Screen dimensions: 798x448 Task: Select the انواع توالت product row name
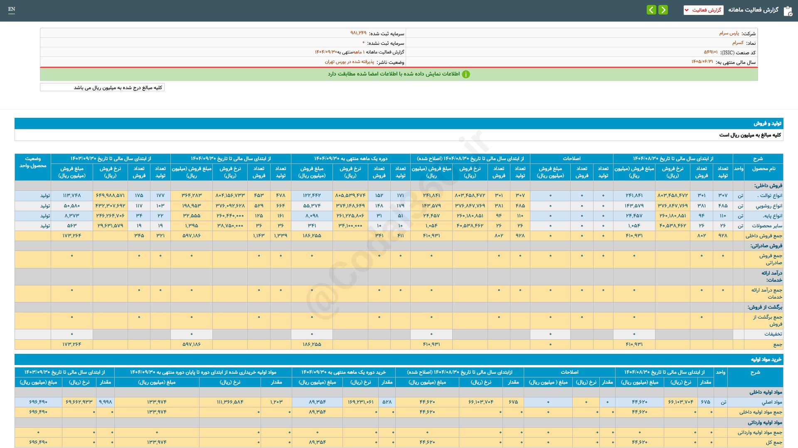pyautogui.click(x=769, y=195)
